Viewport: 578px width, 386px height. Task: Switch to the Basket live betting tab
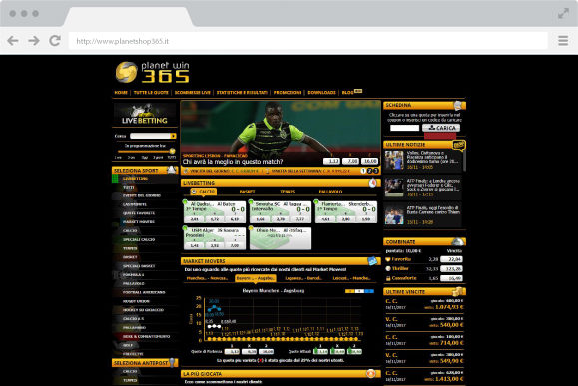(247, 192)
